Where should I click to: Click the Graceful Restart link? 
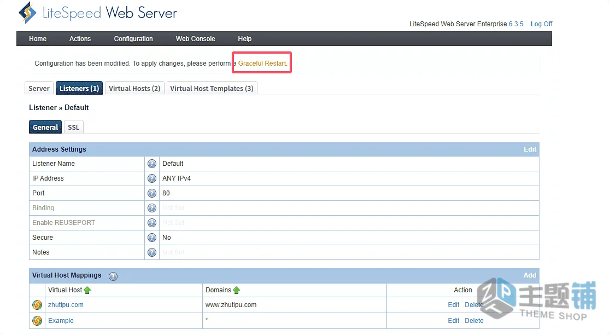point(262,63)
